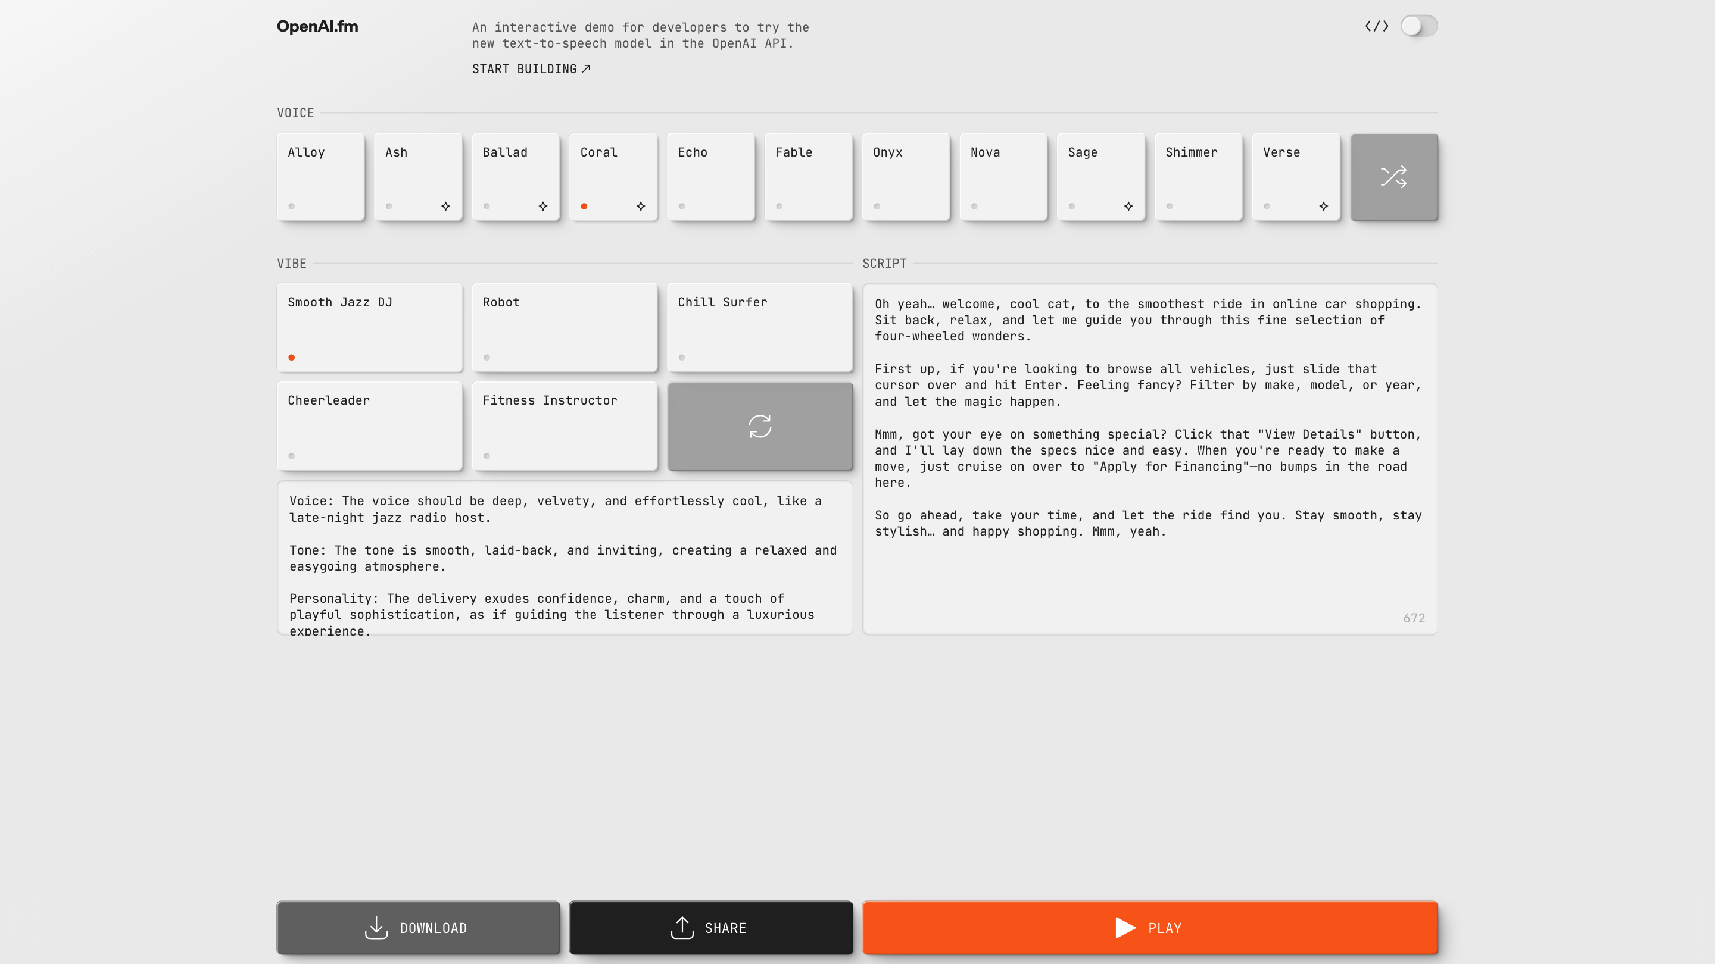Click the Share button

[710, 928]
